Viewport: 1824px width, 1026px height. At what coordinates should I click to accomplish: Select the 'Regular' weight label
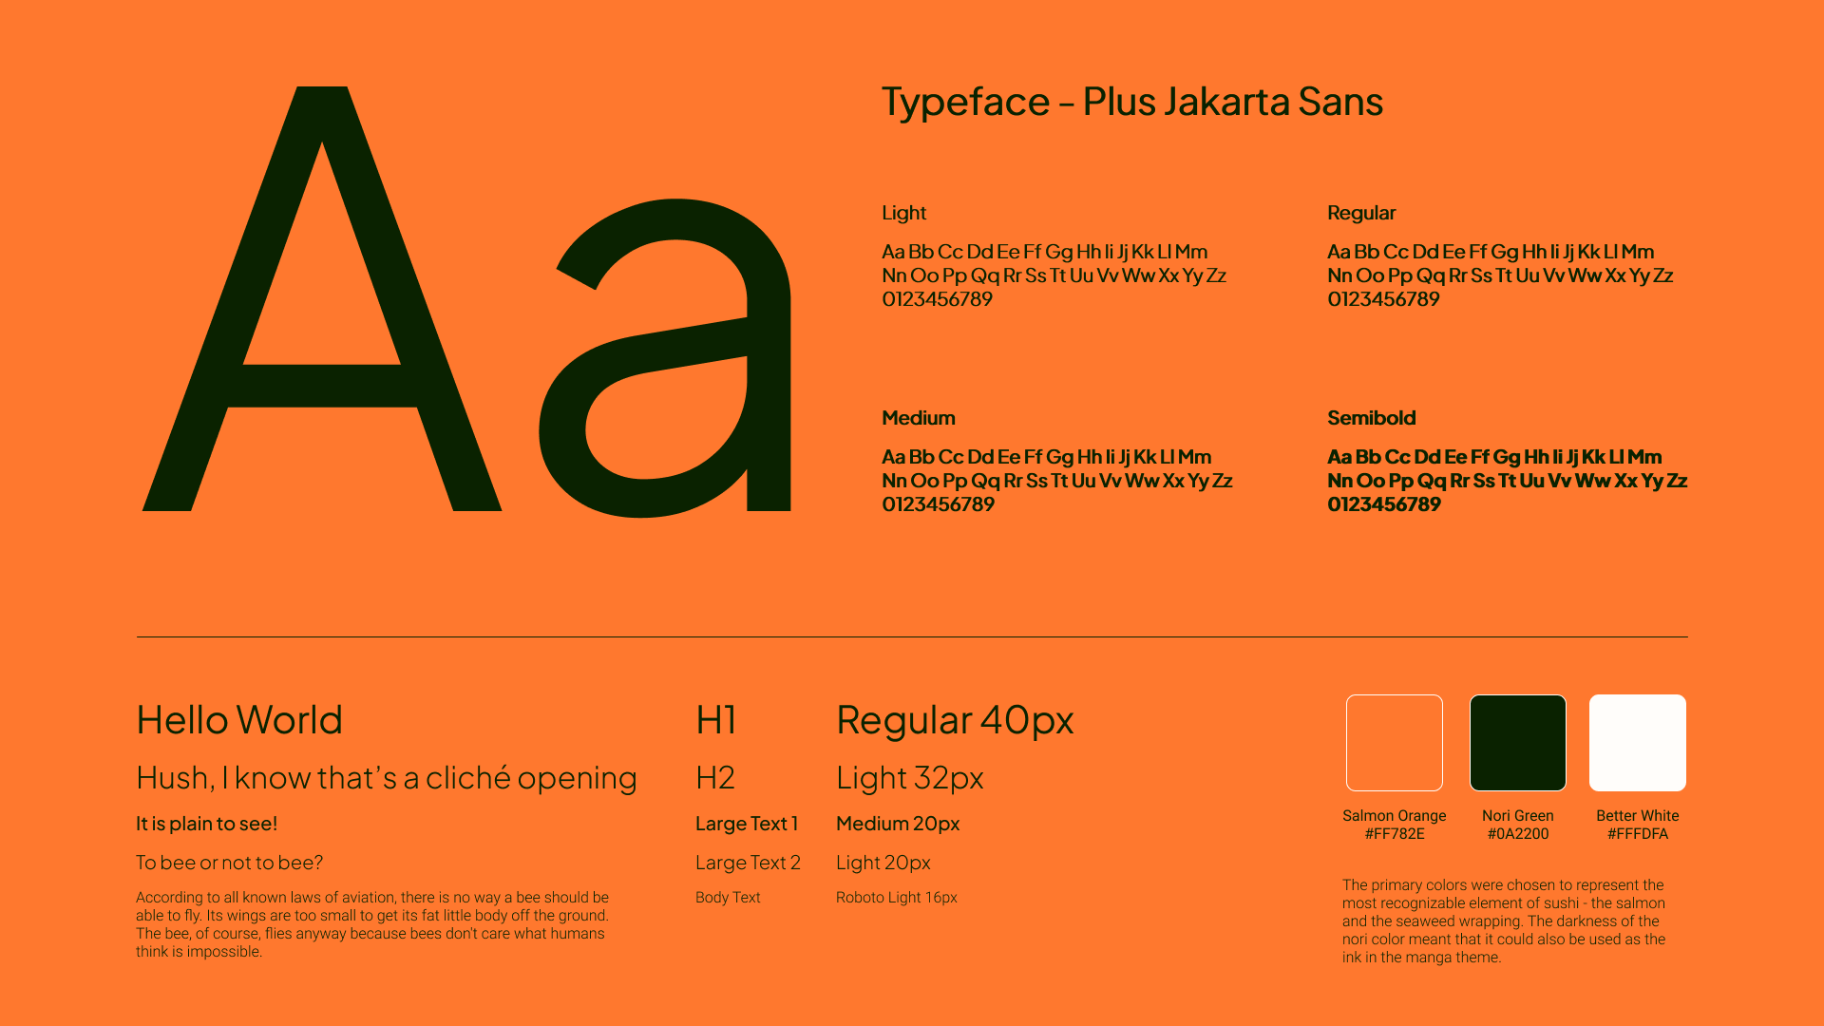tap(1361, 213)
